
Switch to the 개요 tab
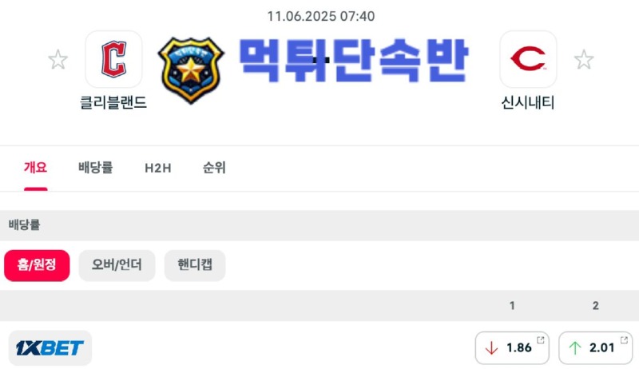pyautogui.click(x=35, y=168)
